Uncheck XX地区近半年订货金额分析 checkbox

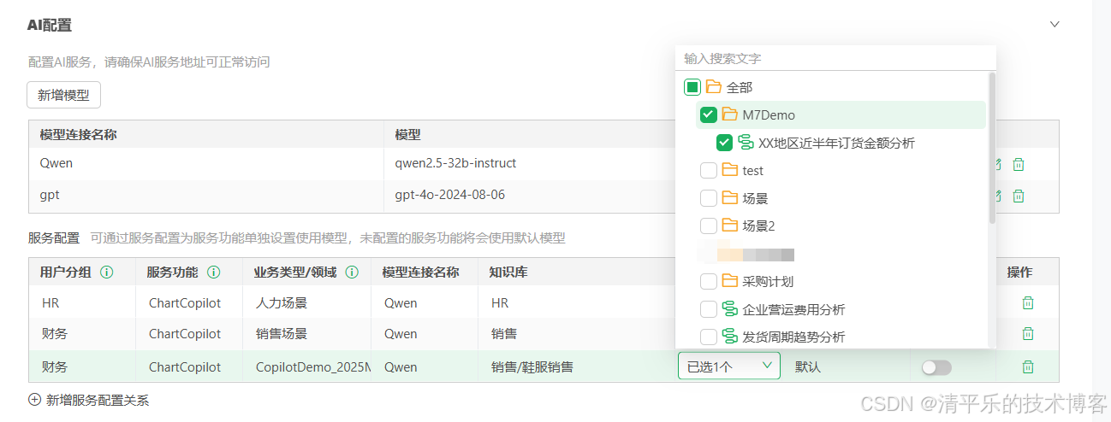pyautogui.click(x=725, y=143)
